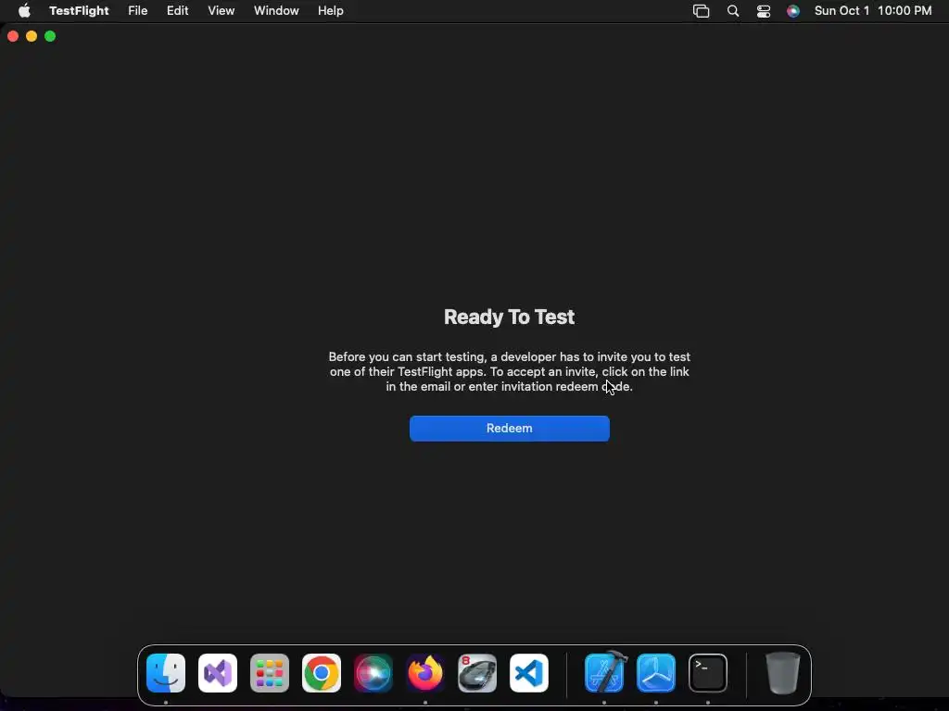
Task: Open the Help menu
Action: click(331, 11)
